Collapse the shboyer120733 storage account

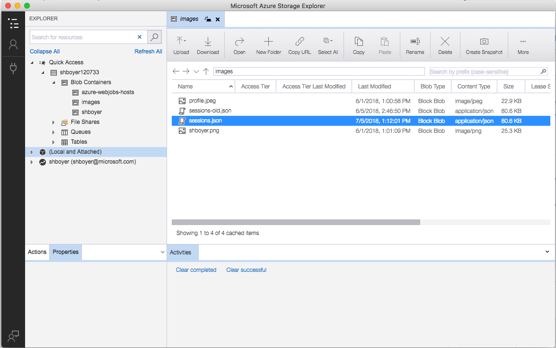[43, 72]
